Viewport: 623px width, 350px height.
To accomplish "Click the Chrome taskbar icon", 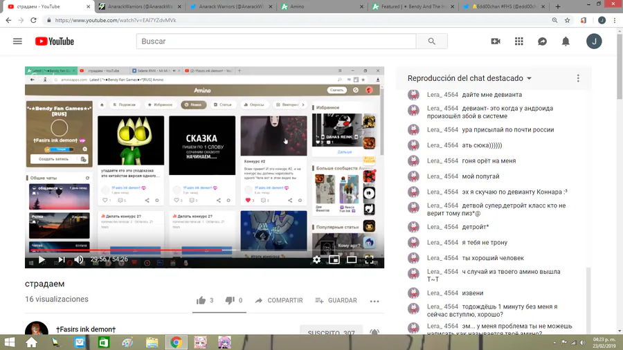I will tap(176, 342).
